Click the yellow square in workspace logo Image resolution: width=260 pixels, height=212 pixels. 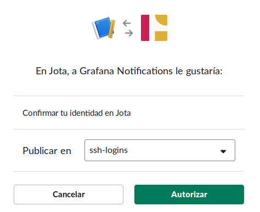point(161,36)
